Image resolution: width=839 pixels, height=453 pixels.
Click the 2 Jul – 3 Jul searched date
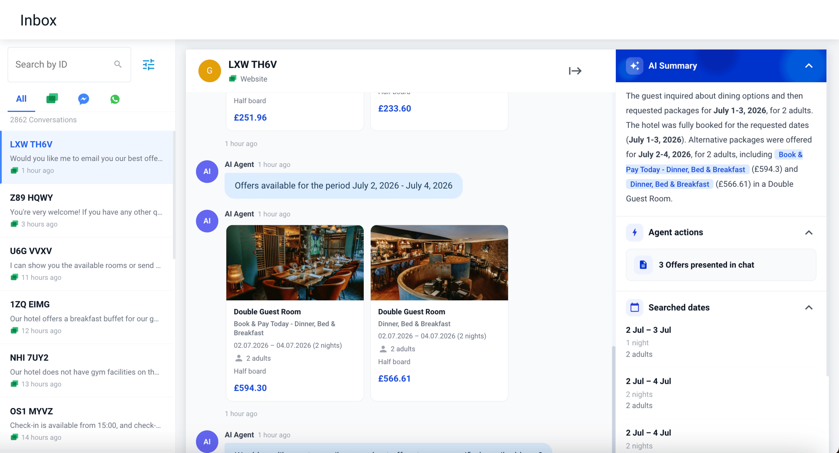coord(649,330)
